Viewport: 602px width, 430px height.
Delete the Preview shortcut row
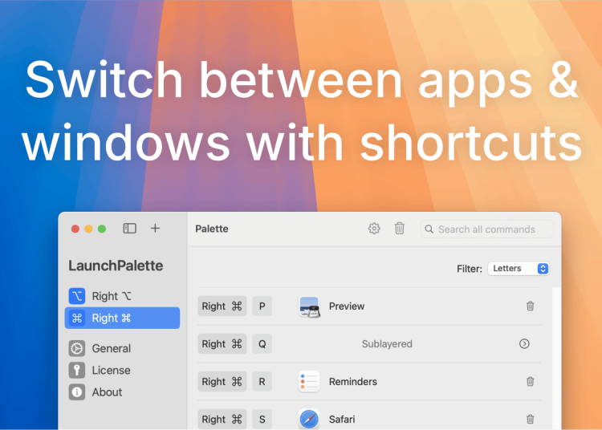530,306
